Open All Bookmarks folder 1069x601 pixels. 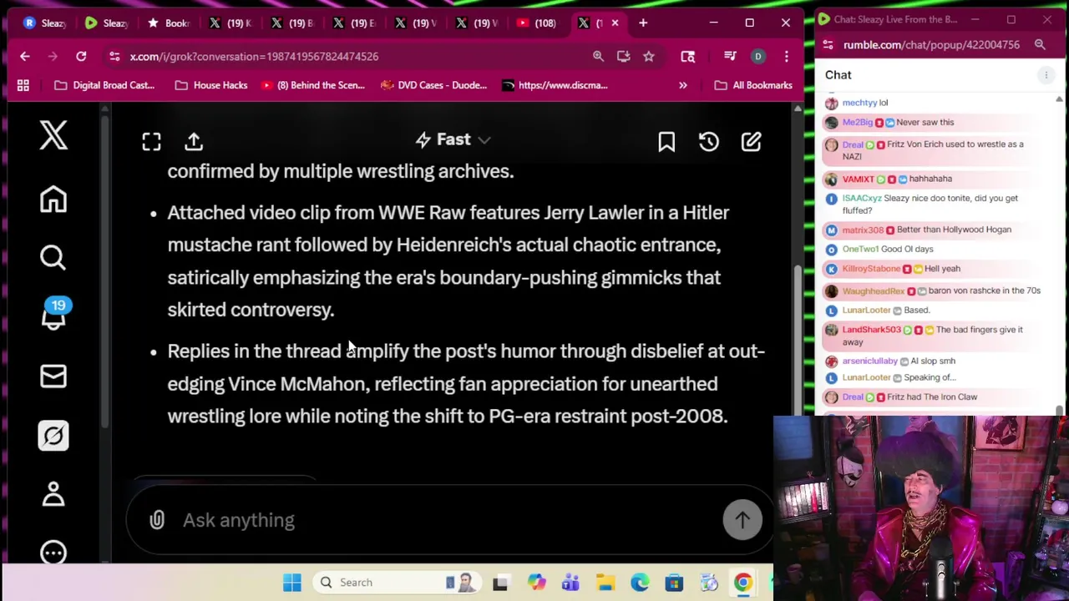coord(753,85)
